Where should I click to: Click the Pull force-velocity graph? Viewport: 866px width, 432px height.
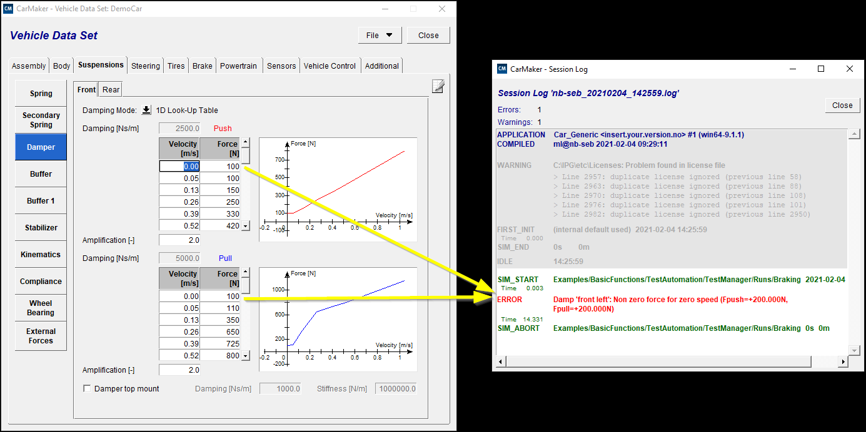(x=338, y=319)
